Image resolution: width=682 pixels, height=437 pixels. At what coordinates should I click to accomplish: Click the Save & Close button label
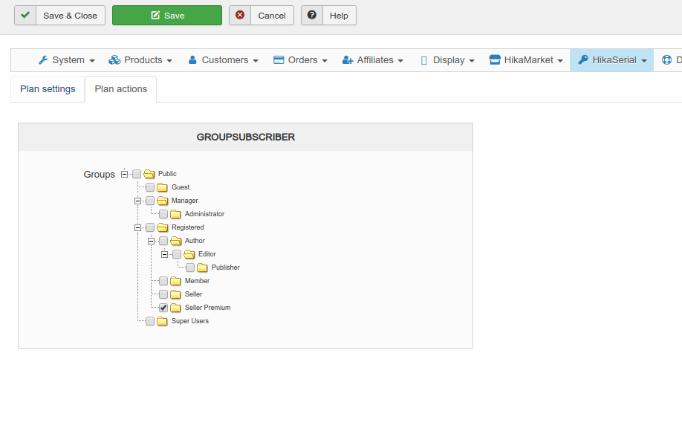[x=70, y=16]
